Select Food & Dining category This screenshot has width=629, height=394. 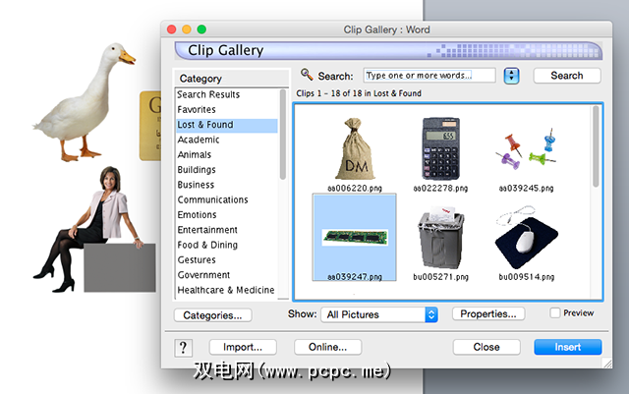click(x=227, y=245)
